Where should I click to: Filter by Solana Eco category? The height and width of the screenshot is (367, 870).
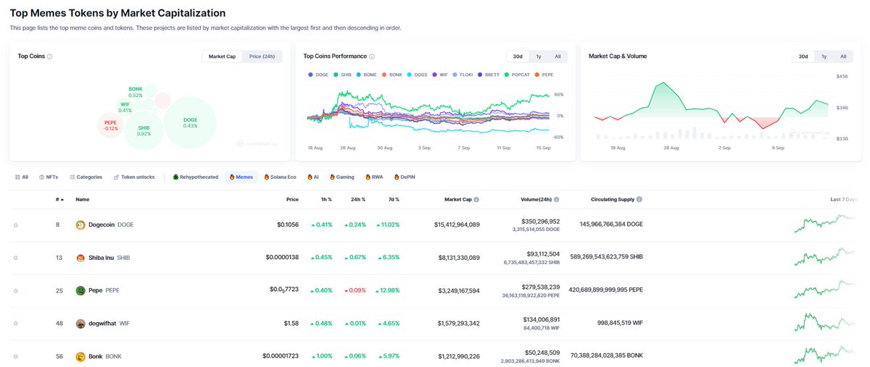point(280,177)
